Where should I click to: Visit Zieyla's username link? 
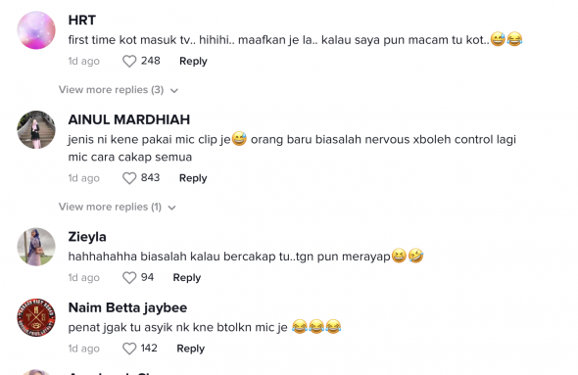point(87,237)
